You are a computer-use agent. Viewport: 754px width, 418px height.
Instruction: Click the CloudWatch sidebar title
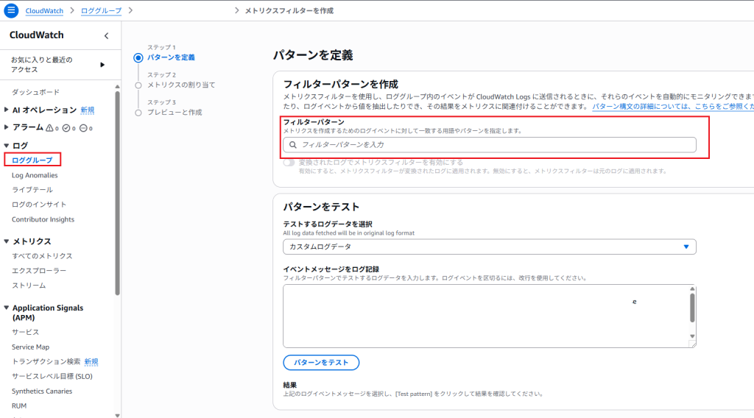point(37,35)
